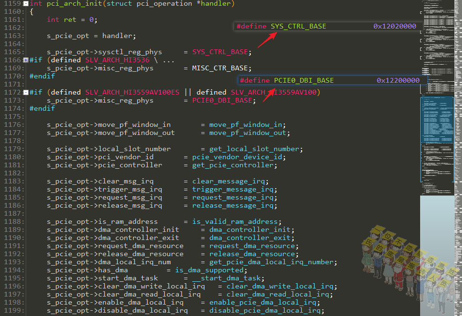This screenshot has width=462, height=316.
Task: Click SYS_CTRL_BASE in the #define popup
Action: pyautogui.click(x=298, y=26)
